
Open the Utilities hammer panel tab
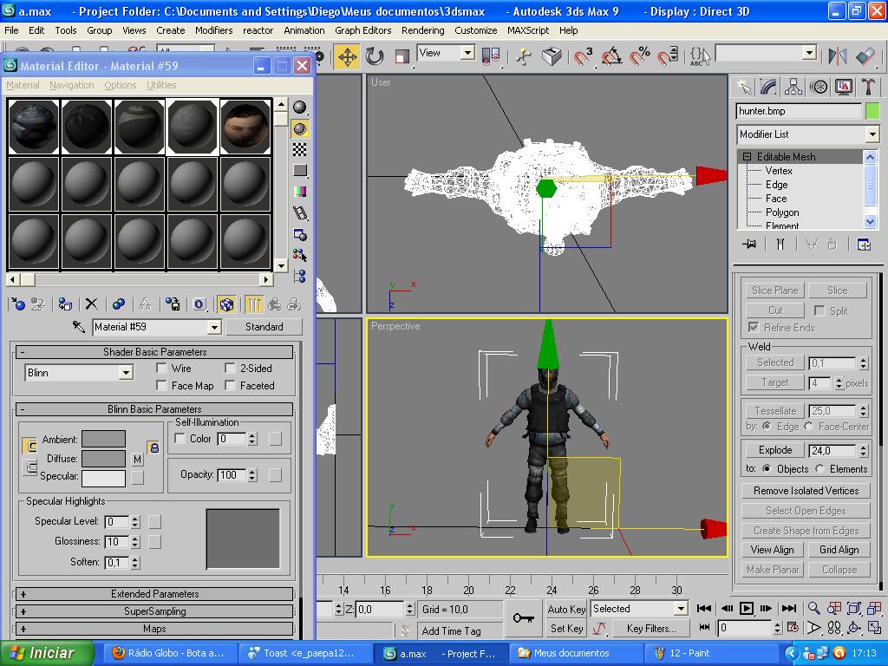868,87
